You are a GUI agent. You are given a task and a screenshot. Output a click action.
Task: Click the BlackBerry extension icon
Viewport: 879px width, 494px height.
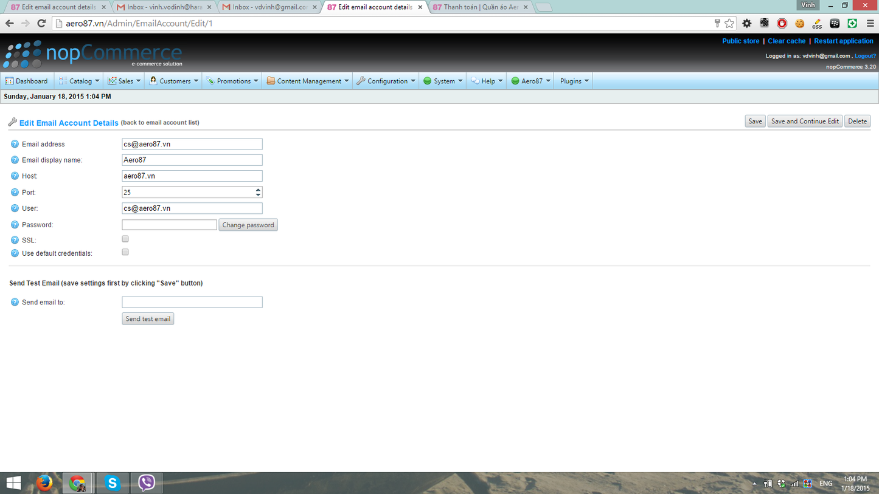click(x=835, y=24)
